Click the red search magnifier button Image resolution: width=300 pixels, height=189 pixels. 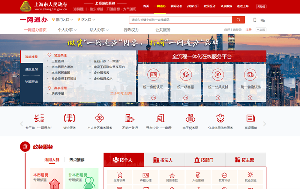(x=238, y=20)
